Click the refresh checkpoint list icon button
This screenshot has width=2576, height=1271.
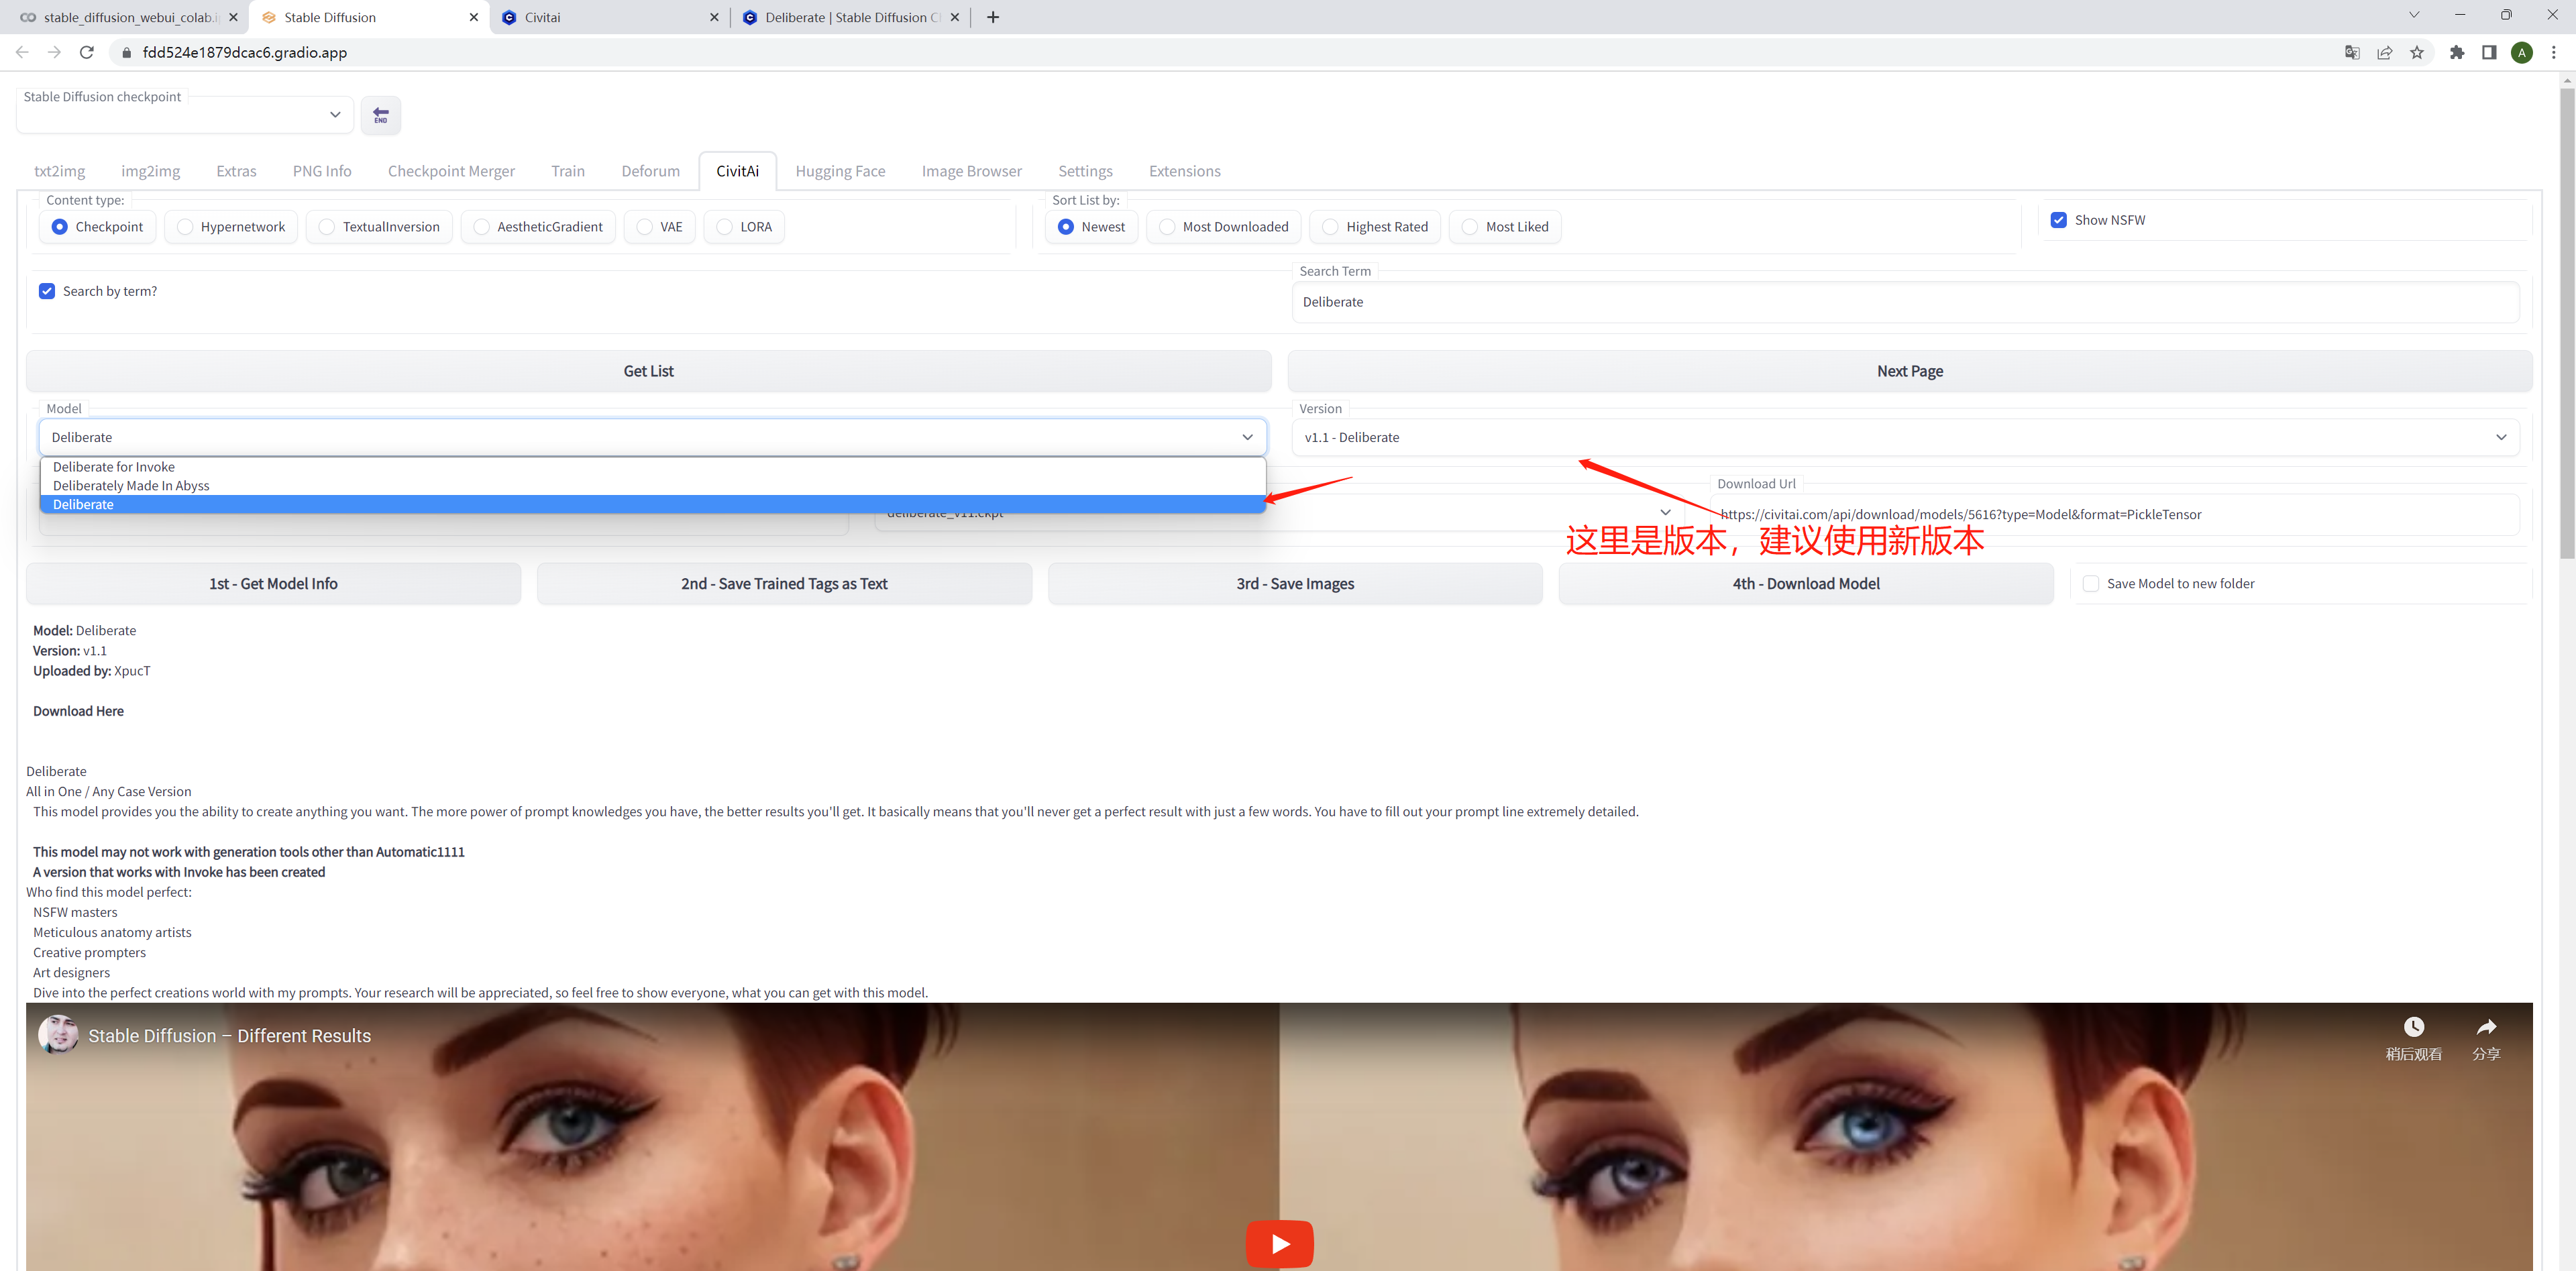380,115
